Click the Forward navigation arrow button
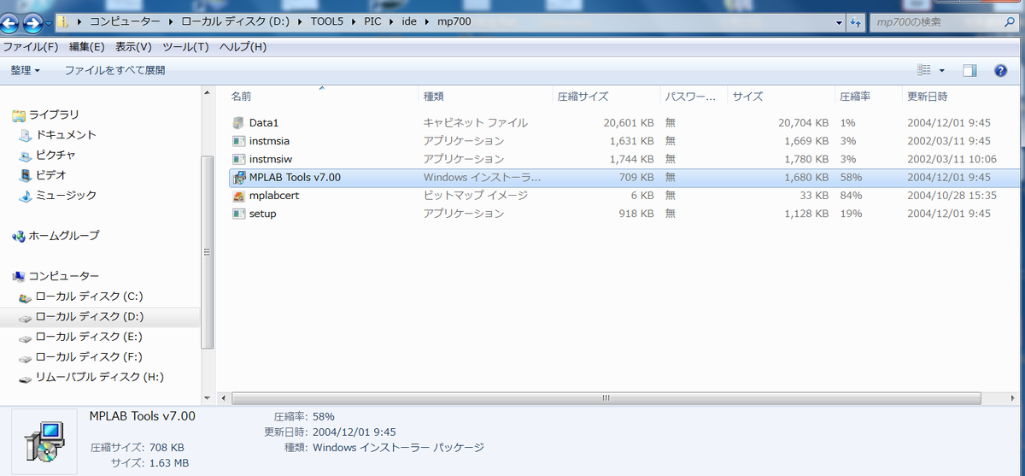 (x=34, y=24)
